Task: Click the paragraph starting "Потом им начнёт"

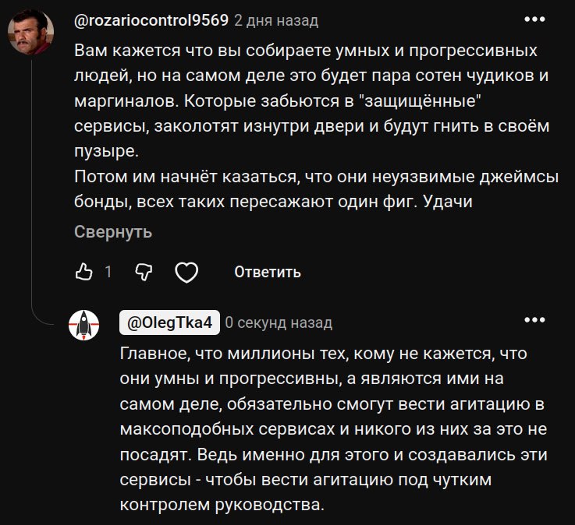Action: (316, 189)
